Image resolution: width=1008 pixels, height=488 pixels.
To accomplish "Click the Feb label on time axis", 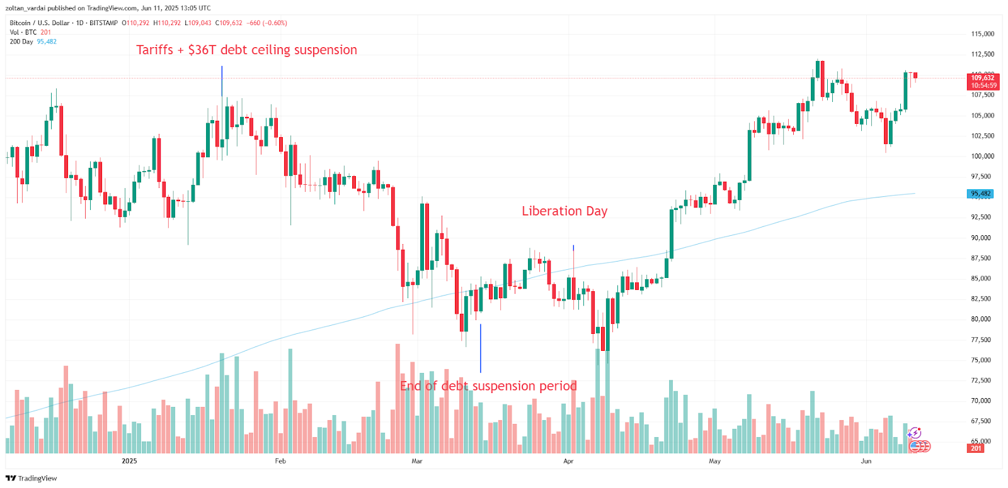I will 280,461.
